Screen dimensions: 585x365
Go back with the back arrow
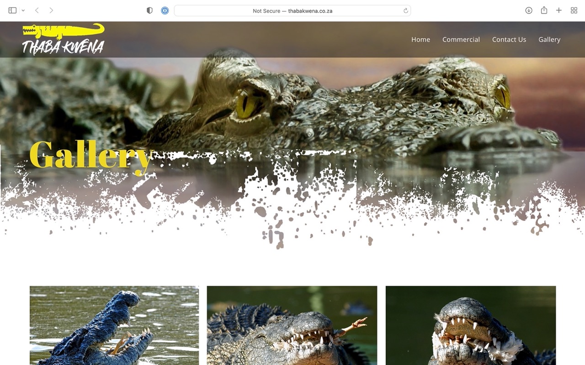point(37,10)
